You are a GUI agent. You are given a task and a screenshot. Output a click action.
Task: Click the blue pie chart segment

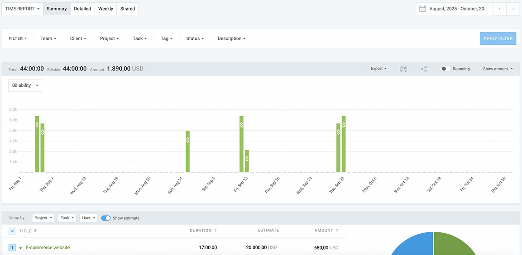(412, 246)
